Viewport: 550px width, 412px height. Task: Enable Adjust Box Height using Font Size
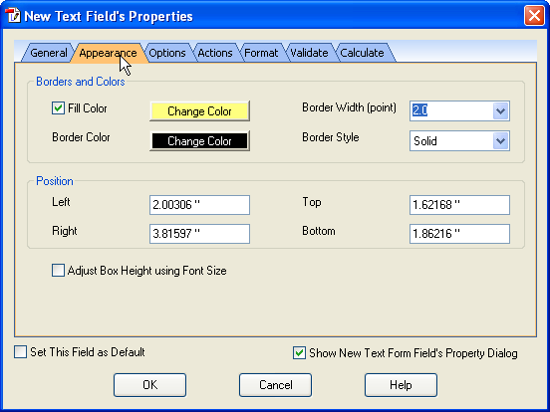58,271
